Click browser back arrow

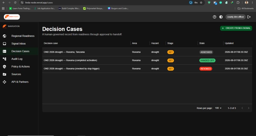pos(3,3)
